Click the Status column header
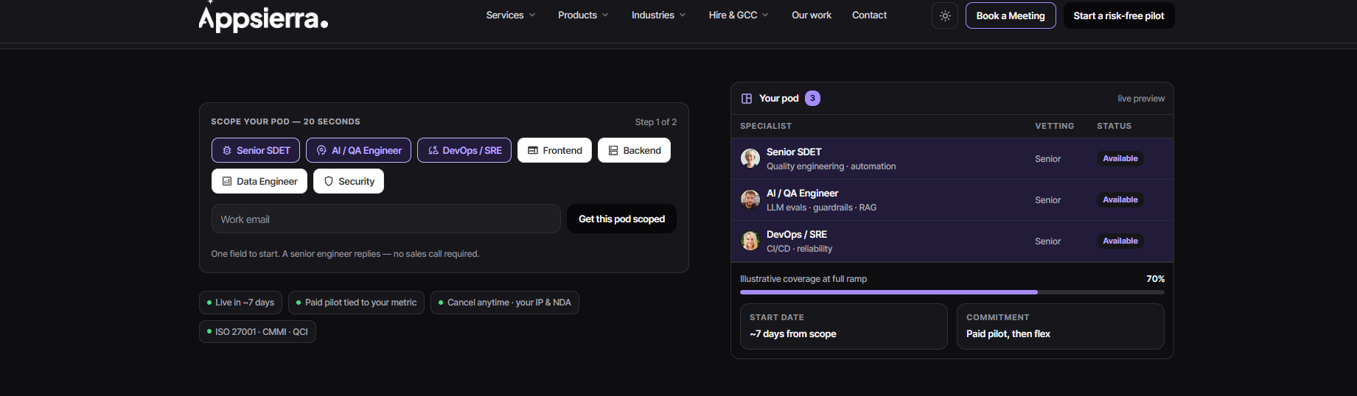Viewport: 1357px width, 396px height. [1114, 126]
